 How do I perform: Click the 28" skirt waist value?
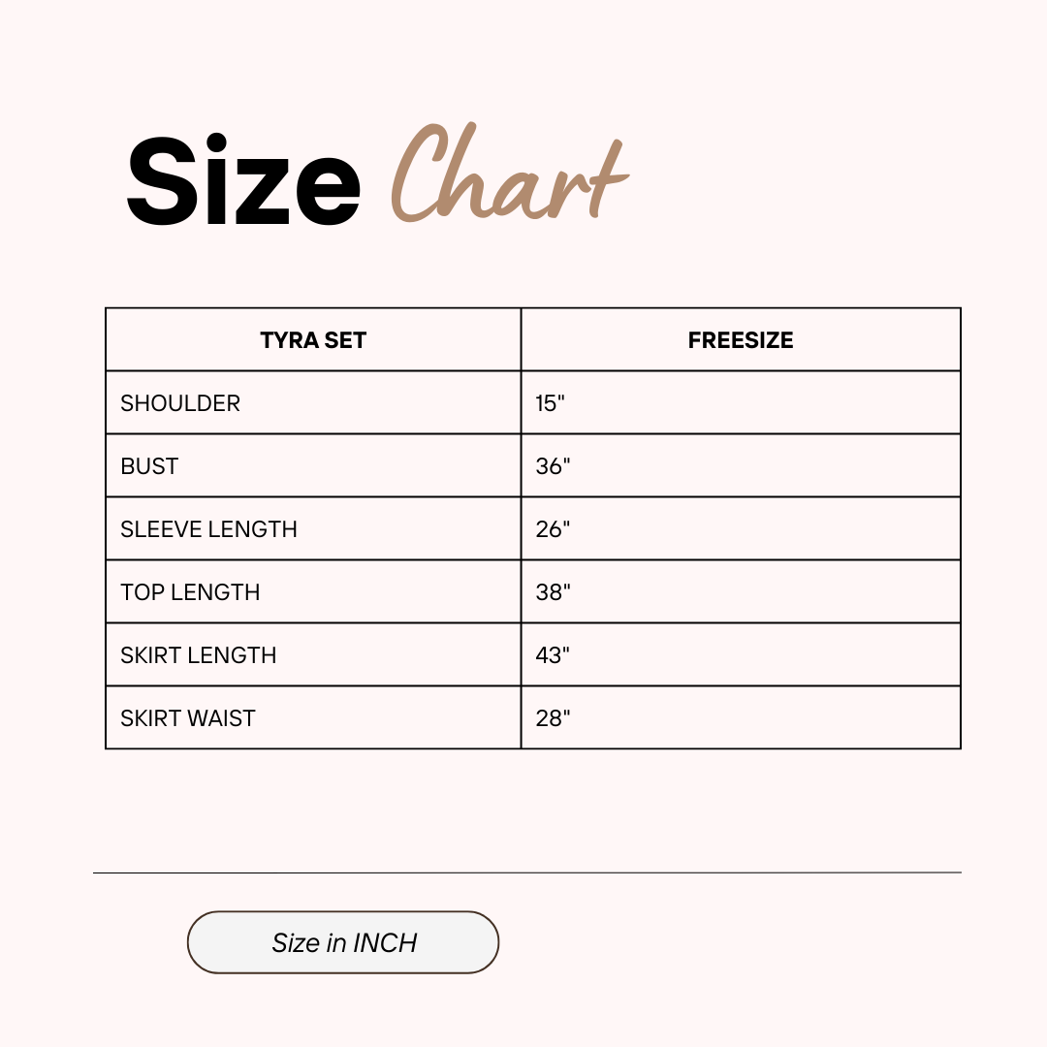(x=553, y=718)
